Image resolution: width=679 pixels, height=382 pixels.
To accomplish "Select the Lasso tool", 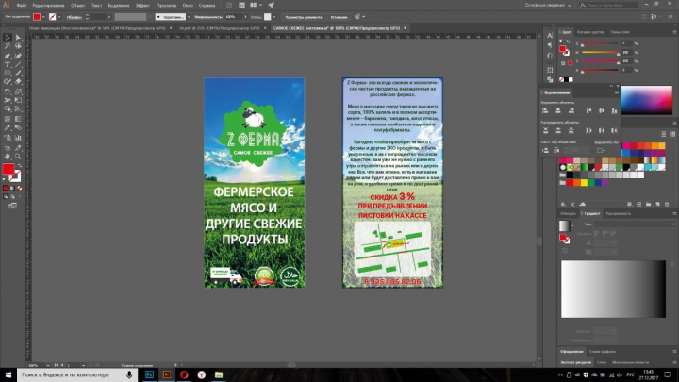I will [x=18, y=47].
